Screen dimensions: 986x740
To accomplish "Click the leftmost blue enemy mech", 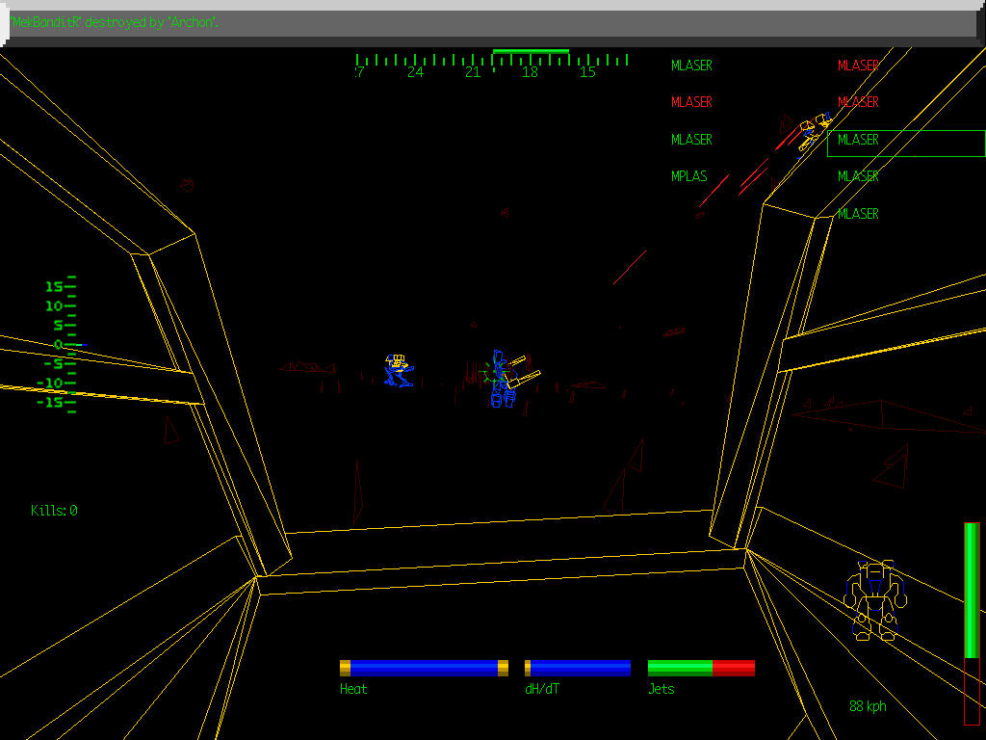I will click(x=400, y=371).
